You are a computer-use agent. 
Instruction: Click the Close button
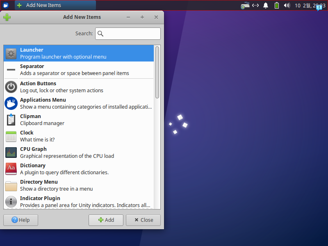pyautogui.click(x=143, y=220)
